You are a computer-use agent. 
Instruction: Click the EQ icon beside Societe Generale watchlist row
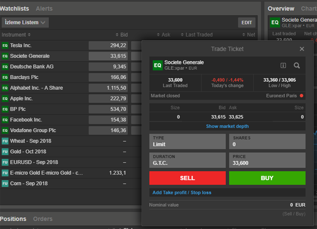pyautogui.click(x=5, y=56)
